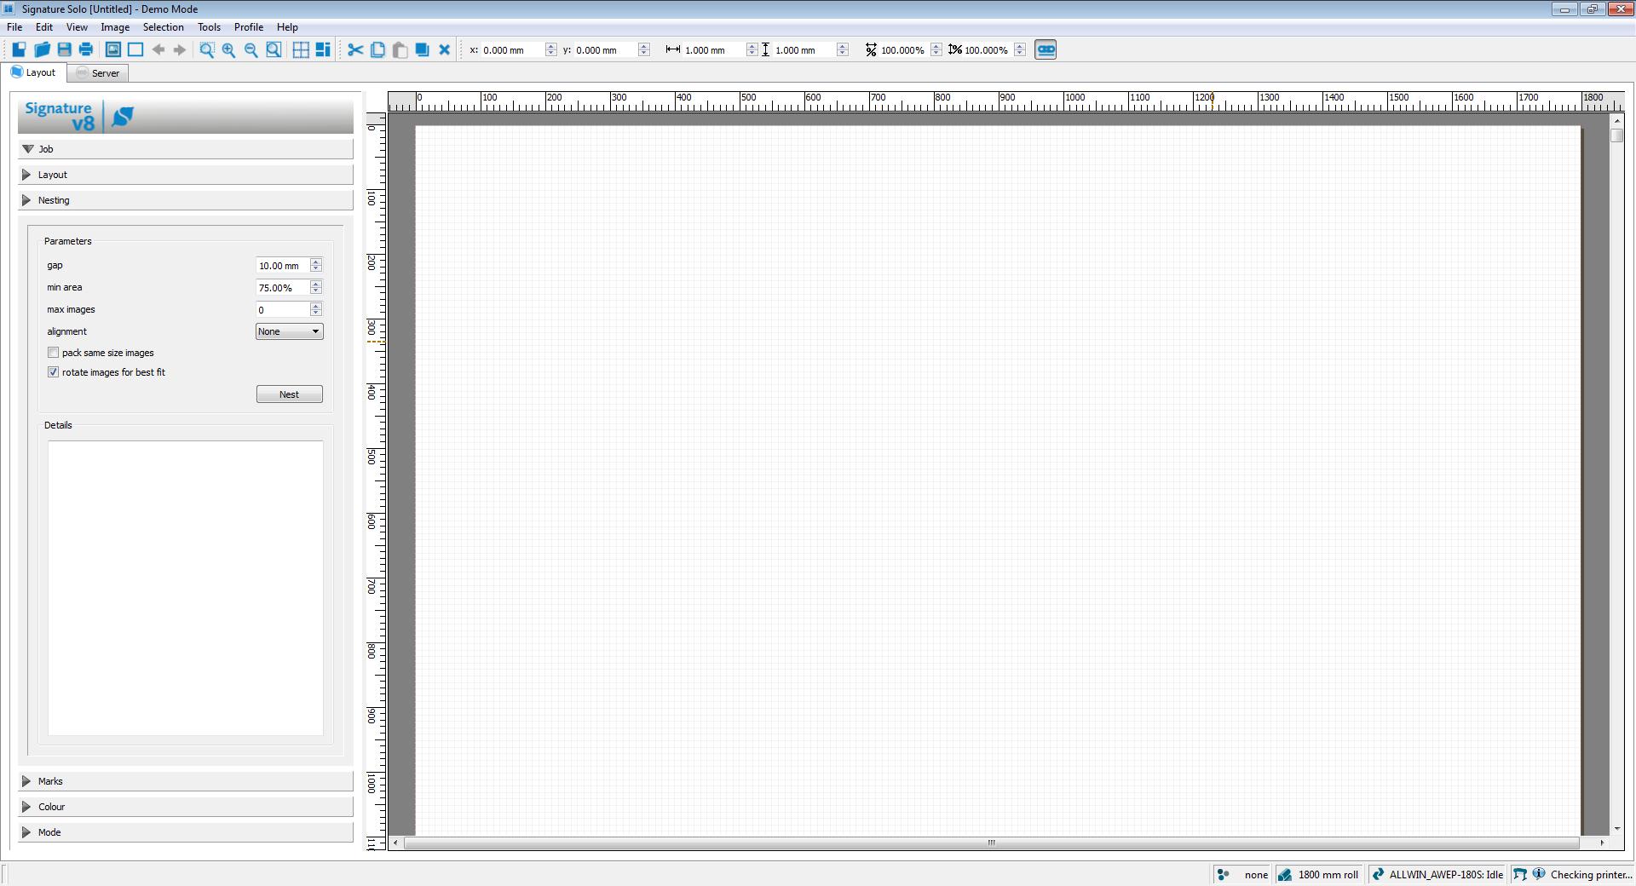Create a new job with the New icon

pyautogui.click(x=19, y=49)
